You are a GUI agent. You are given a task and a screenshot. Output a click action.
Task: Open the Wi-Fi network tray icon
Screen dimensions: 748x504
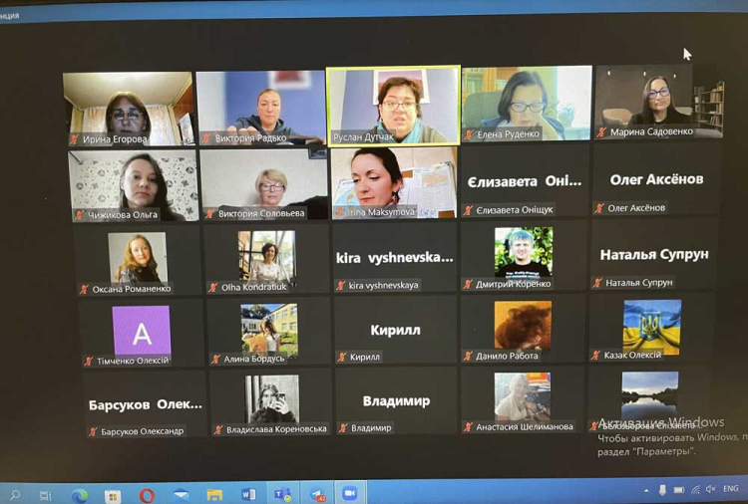[x=695, y=490]
